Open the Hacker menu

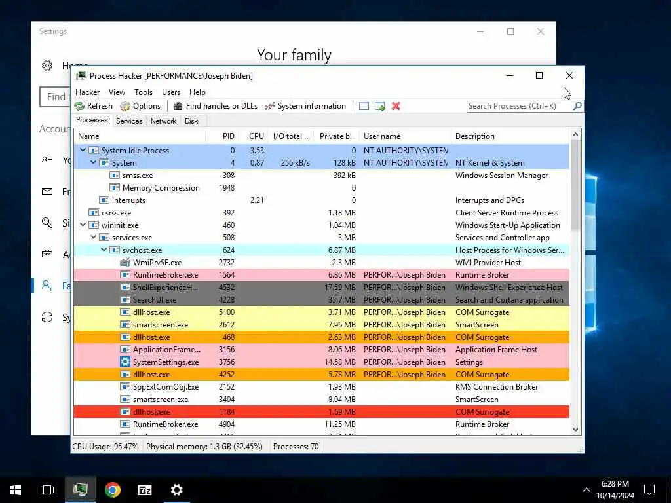[x=87, y=92]
